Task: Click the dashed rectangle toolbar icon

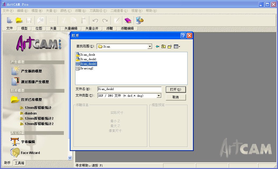Action: pyautogui.click(x=52, y=20)
